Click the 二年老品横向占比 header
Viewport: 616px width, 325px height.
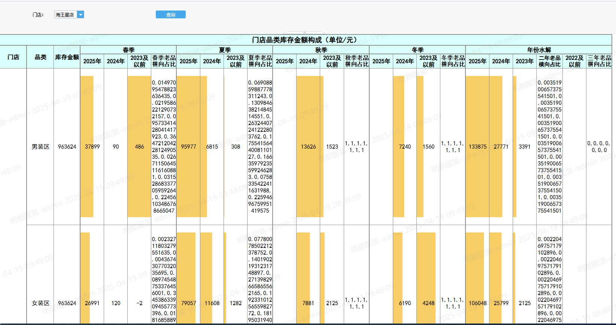[x=550, y=61]
